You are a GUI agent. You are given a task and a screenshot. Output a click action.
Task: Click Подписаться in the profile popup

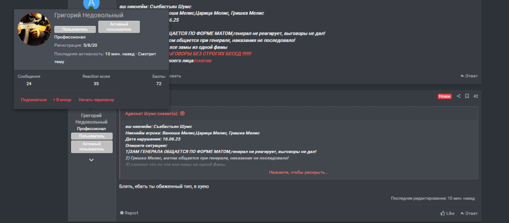coord(34,99)
